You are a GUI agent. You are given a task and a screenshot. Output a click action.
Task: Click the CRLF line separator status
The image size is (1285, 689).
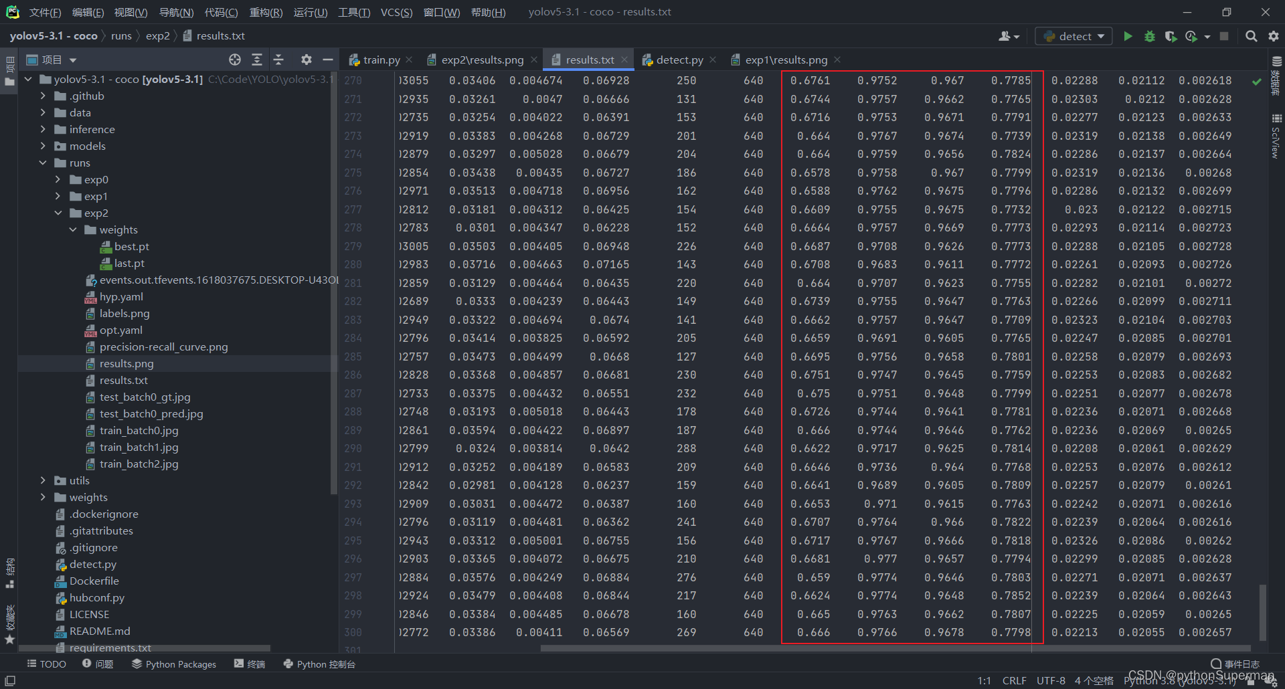point(1014,680)
